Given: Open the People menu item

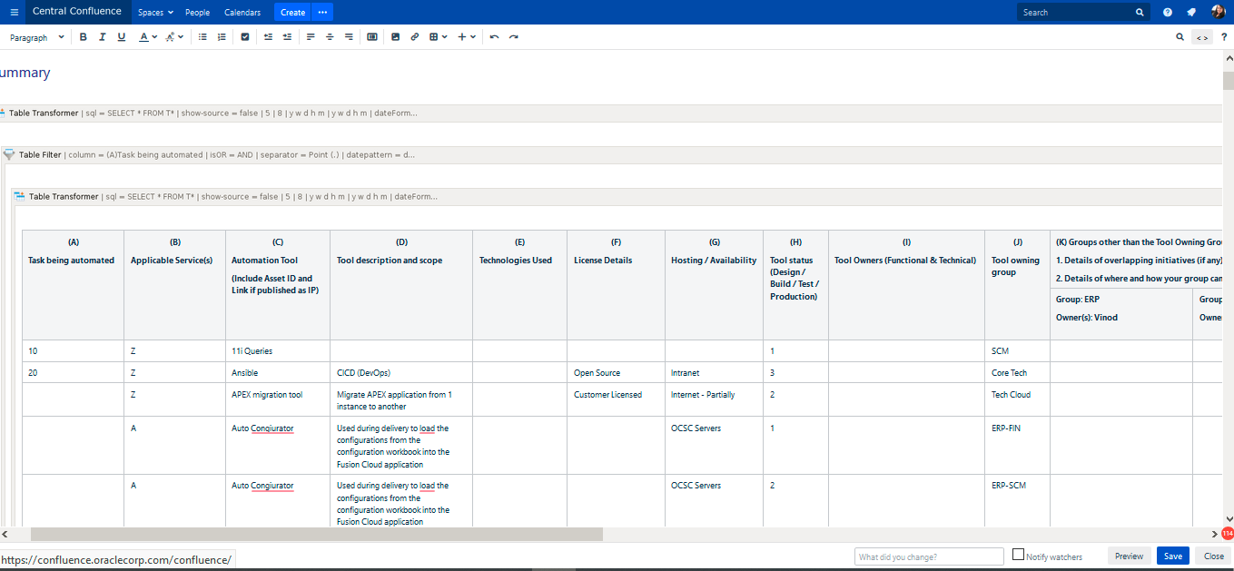Looking at the screenshot, I should point(197,13).
